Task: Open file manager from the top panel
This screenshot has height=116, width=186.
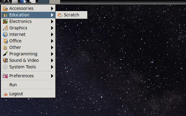Action: click(15, 2)
